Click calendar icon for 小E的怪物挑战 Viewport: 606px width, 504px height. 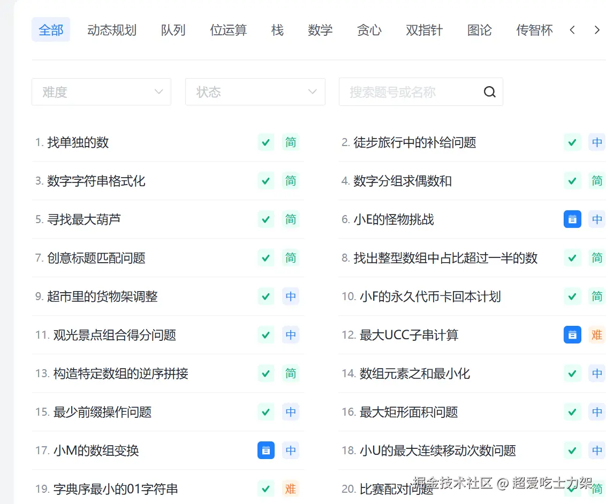pyautogui.click(x=572, y=219)
